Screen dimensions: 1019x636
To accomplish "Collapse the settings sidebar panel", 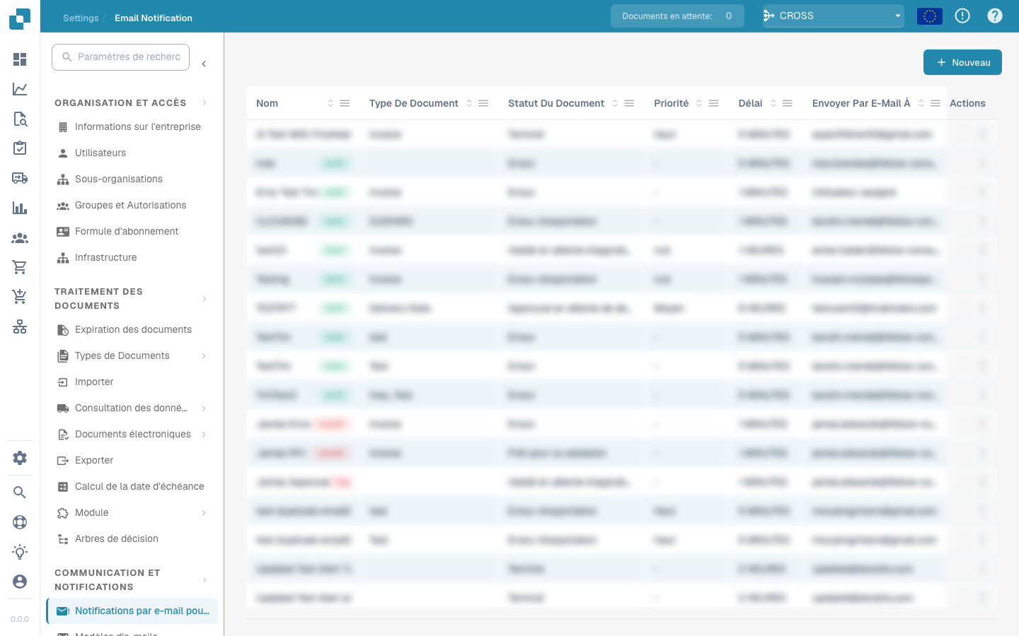I will pyautogui.click(x=204, y=64).
